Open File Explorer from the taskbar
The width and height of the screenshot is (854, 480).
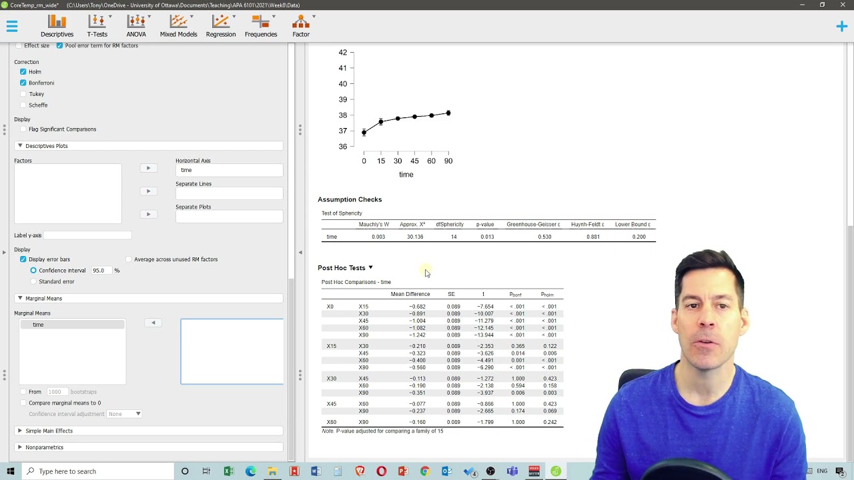click(272, 471)
